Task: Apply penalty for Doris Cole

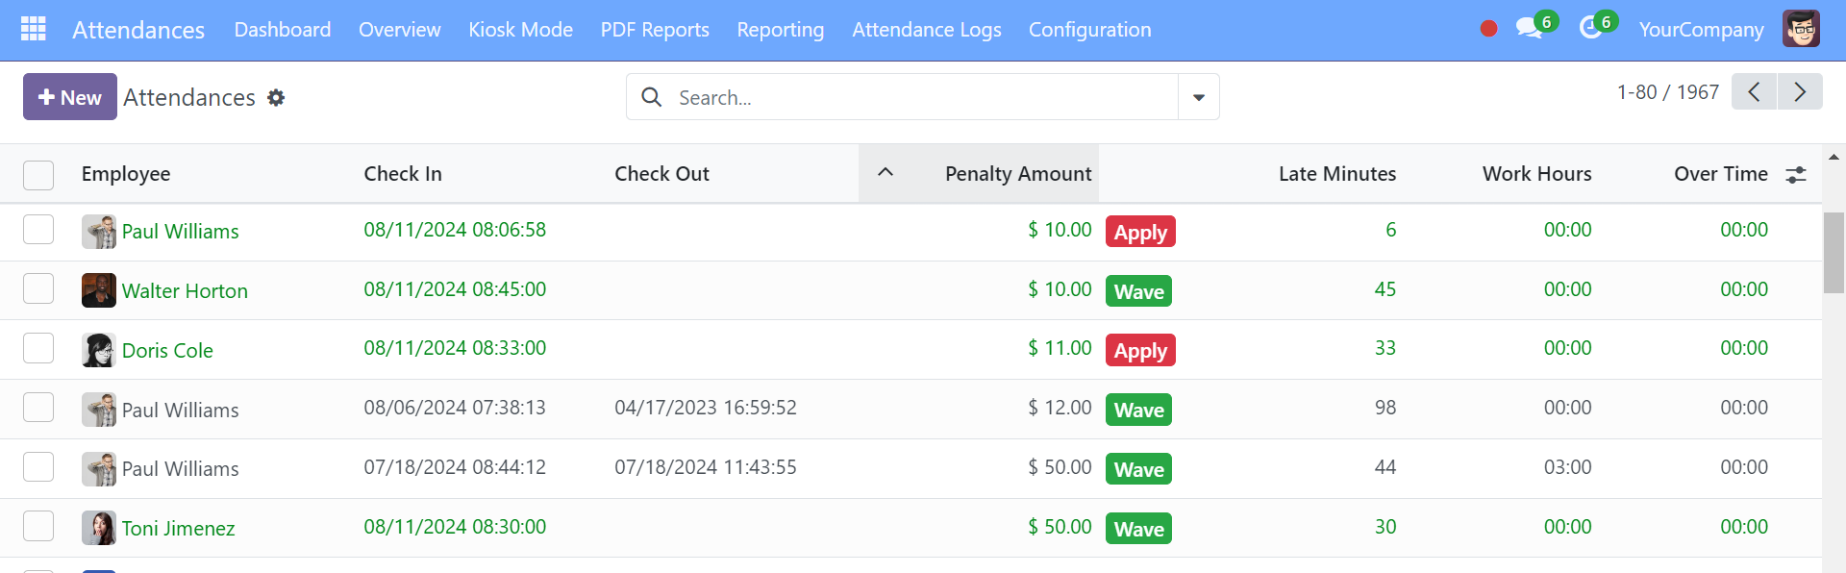Action: (x=1140, y=351)
